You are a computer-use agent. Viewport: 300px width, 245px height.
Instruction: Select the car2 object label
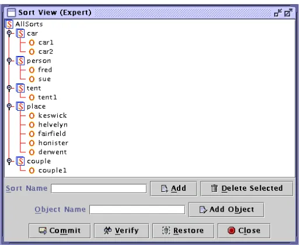46,51
